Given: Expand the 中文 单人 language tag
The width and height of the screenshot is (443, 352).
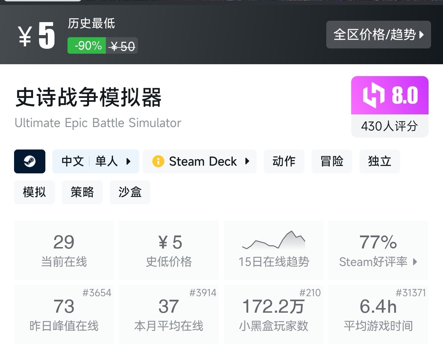Looking at the screenshot, I should 96,161.
